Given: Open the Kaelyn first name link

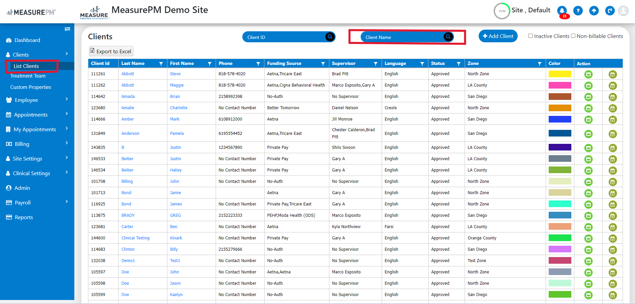Looking at the screenshot, I should coord(176,295).
